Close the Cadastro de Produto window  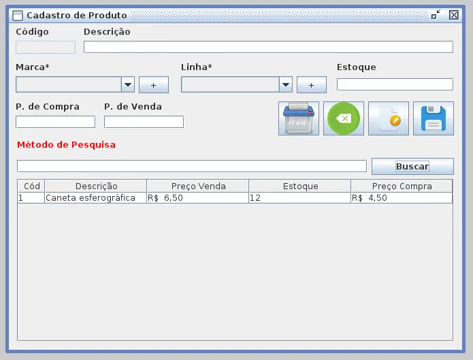(x=454, y=15)
